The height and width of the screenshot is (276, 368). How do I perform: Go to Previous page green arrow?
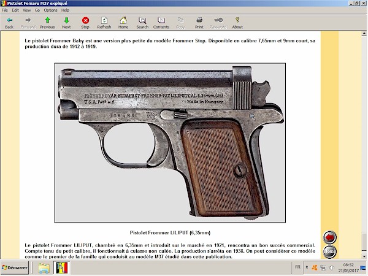coord(47,23)
